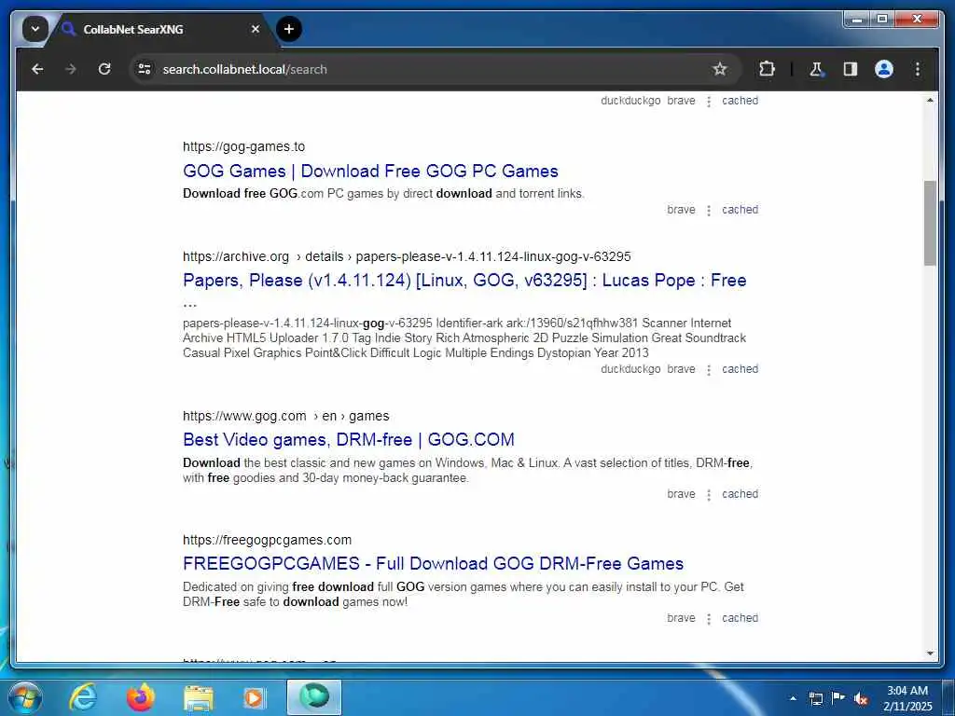This screenshot has height=716, width=955.
Task: View site information icon in address bar
Action: pos(145,69)
